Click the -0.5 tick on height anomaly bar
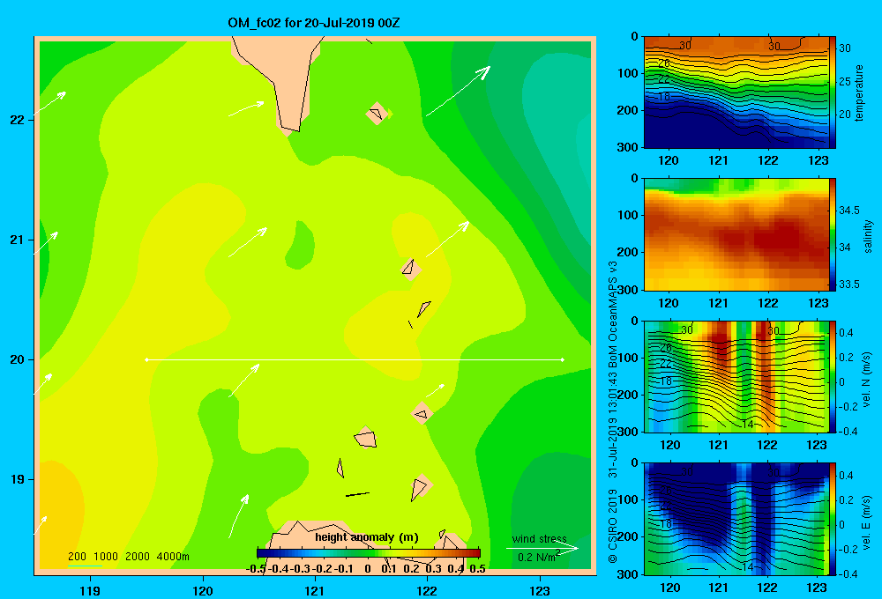This screenshot has width=882, height=599. (x=256, y=568)
